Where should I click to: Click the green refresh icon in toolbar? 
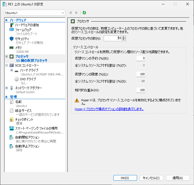(84, 13)
